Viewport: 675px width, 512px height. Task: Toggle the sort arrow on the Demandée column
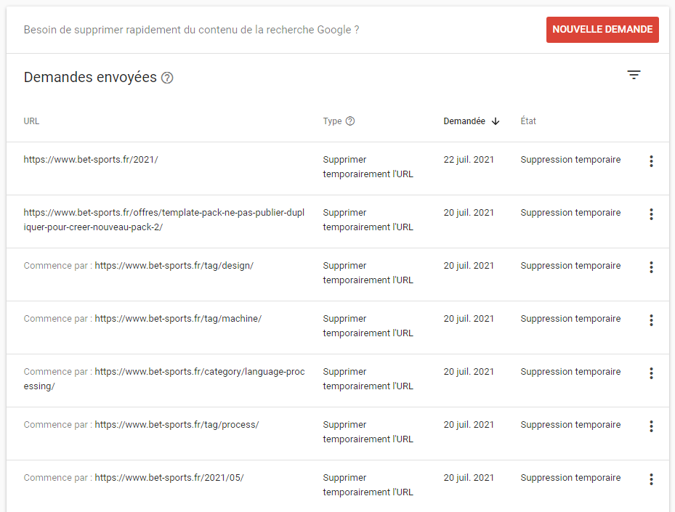496,121
